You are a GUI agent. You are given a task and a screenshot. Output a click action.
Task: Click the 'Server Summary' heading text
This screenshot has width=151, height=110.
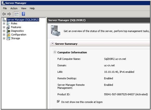[66, 44]
